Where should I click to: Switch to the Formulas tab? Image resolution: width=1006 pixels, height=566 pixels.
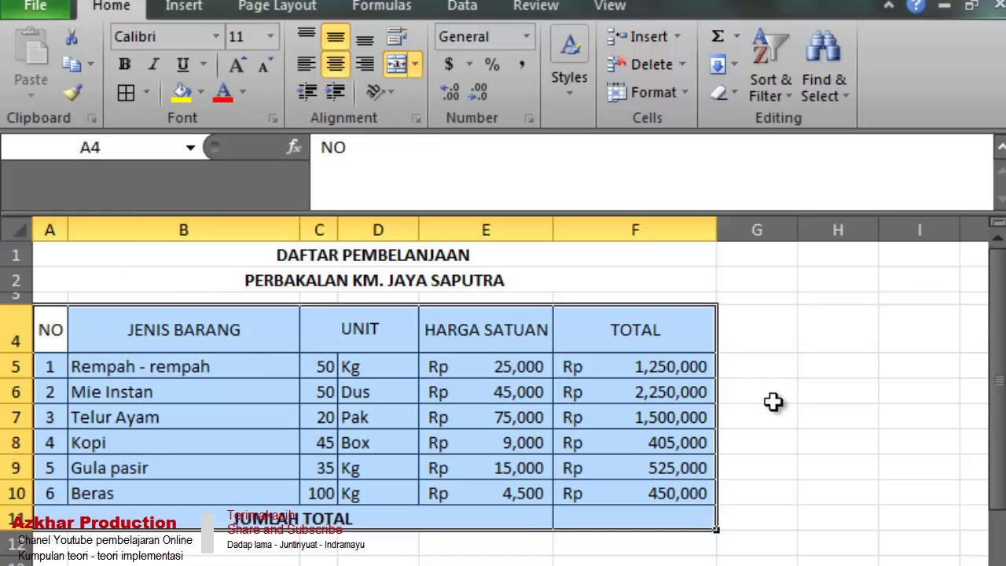(381, 6)
